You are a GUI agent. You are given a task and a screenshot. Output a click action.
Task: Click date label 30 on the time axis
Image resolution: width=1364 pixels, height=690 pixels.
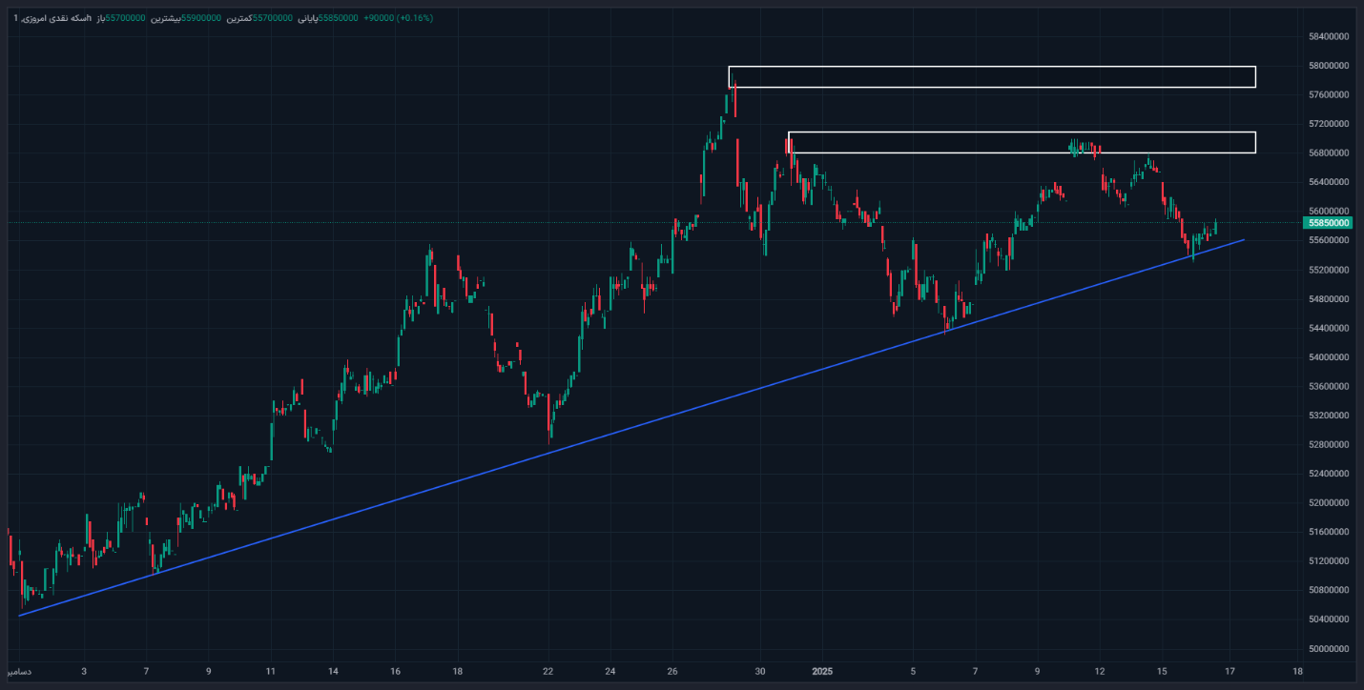pos(760,671)
